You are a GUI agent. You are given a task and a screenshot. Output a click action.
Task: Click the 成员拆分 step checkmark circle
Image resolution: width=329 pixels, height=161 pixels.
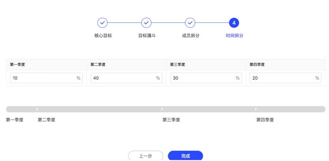click(190, 23)
